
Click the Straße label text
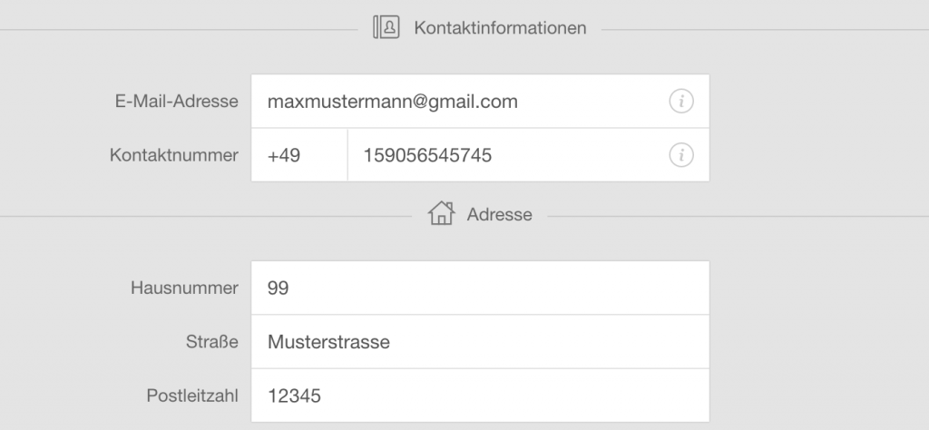coord(212,342)
